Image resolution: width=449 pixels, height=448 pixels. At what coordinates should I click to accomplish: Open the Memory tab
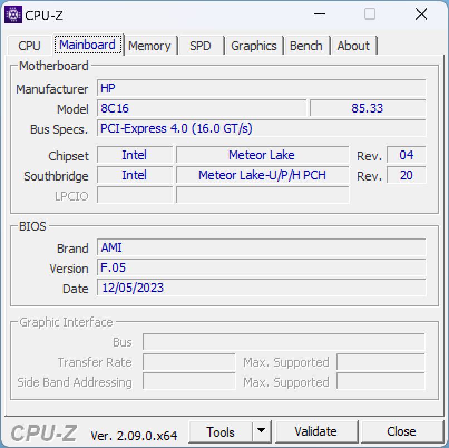click(x=149, y=46)
